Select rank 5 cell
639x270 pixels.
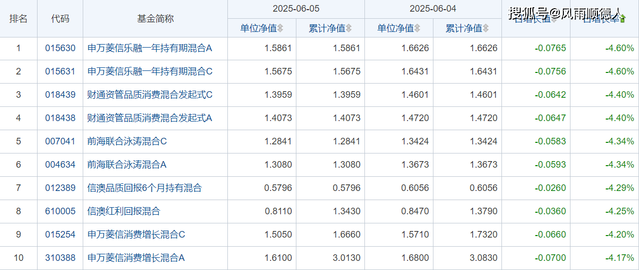coord(19,141)
